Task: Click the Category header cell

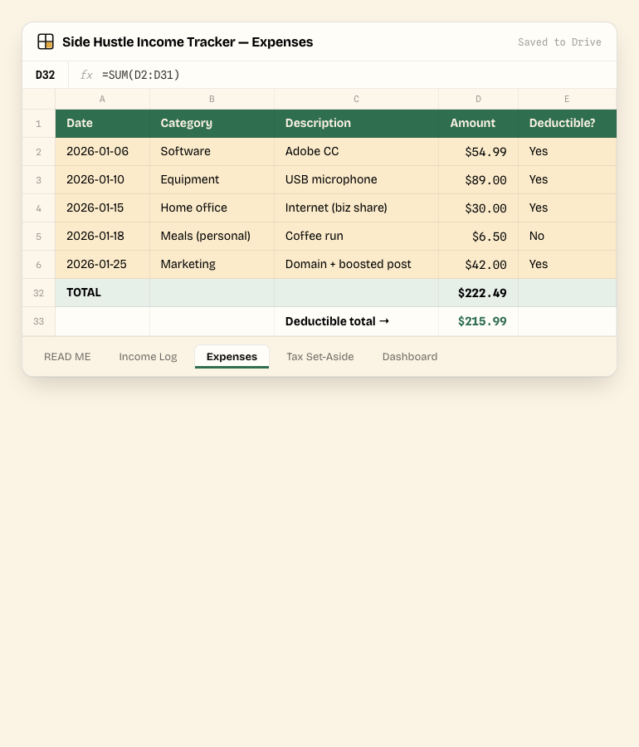Action: (212, 124)
